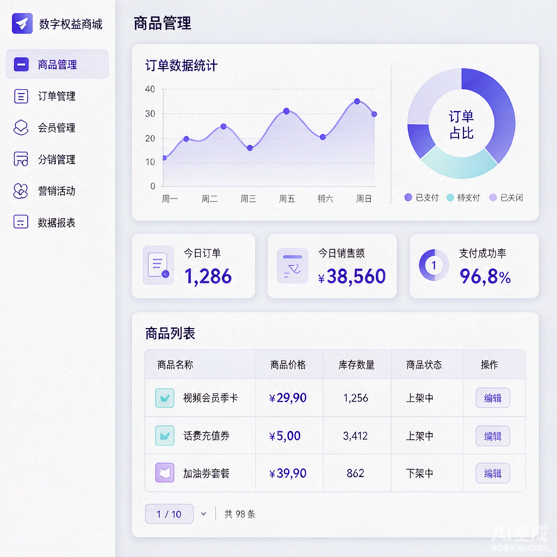
Task: Click the 今日销售额 card icon
Action: tap(292, 265)
